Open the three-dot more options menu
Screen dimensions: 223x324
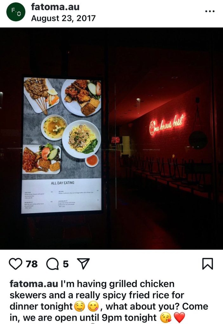click(210, 11)
